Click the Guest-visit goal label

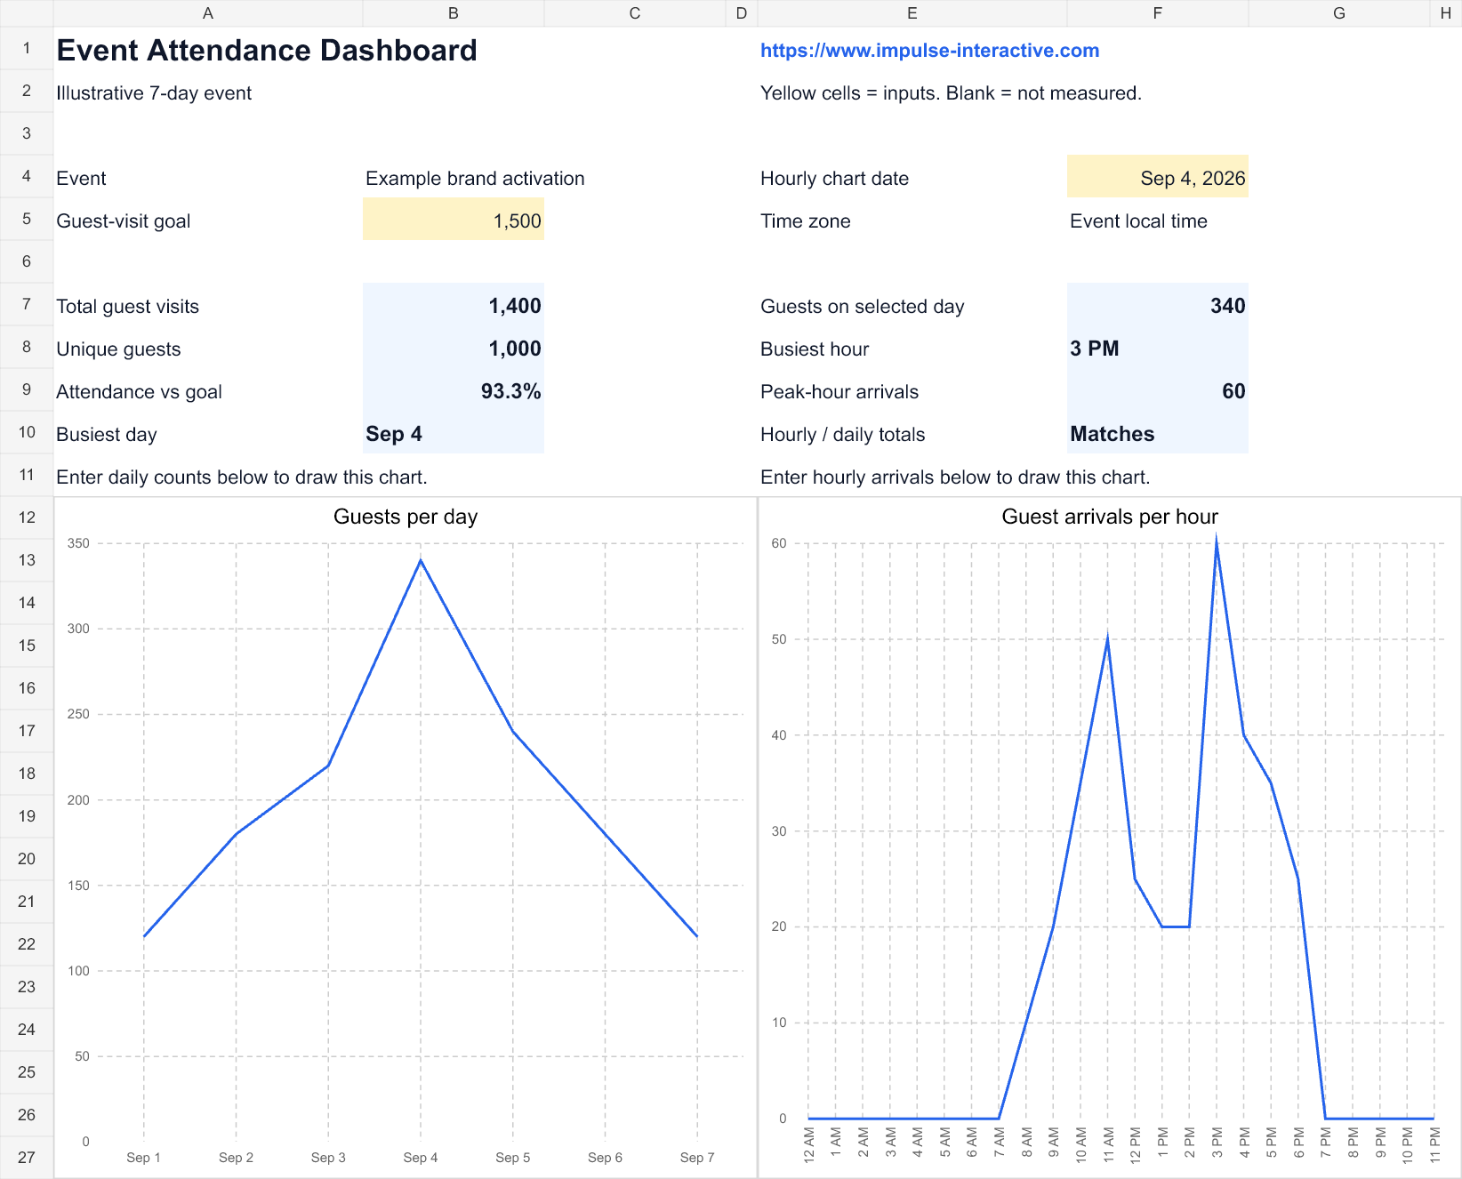click(x=123, y=221)
